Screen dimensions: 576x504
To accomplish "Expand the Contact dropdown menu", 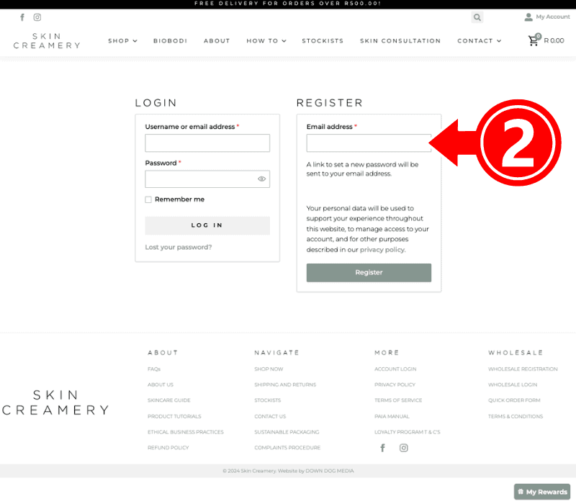I will point(479,41).
